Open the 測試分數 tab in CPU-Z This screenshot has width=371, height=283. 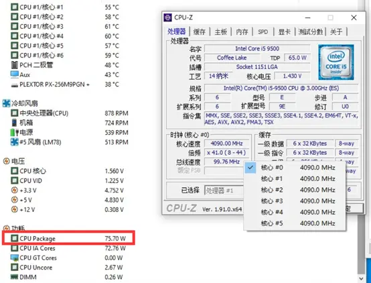[311, 32]
